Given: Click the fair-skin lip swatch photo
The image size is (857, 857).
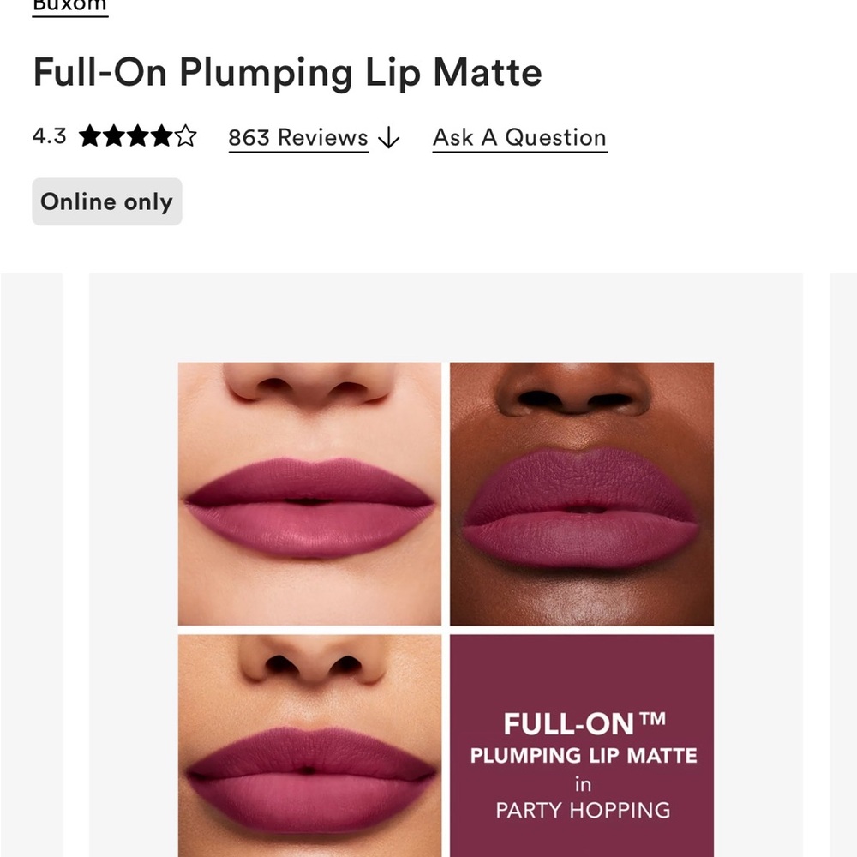Looking at the screenshot, I should 309,493.
